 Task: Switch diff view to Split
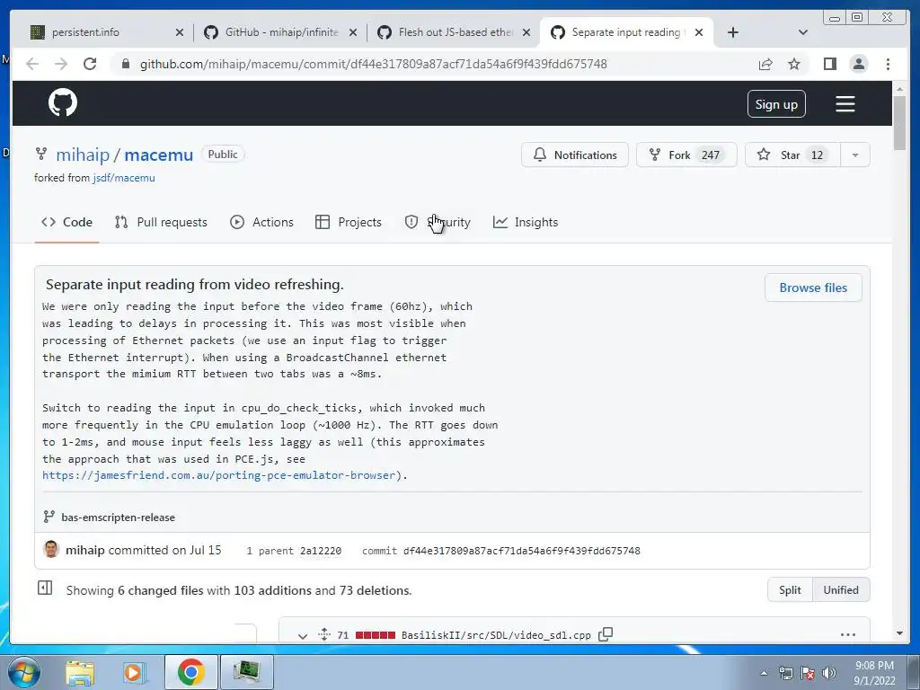coord(790,589)
